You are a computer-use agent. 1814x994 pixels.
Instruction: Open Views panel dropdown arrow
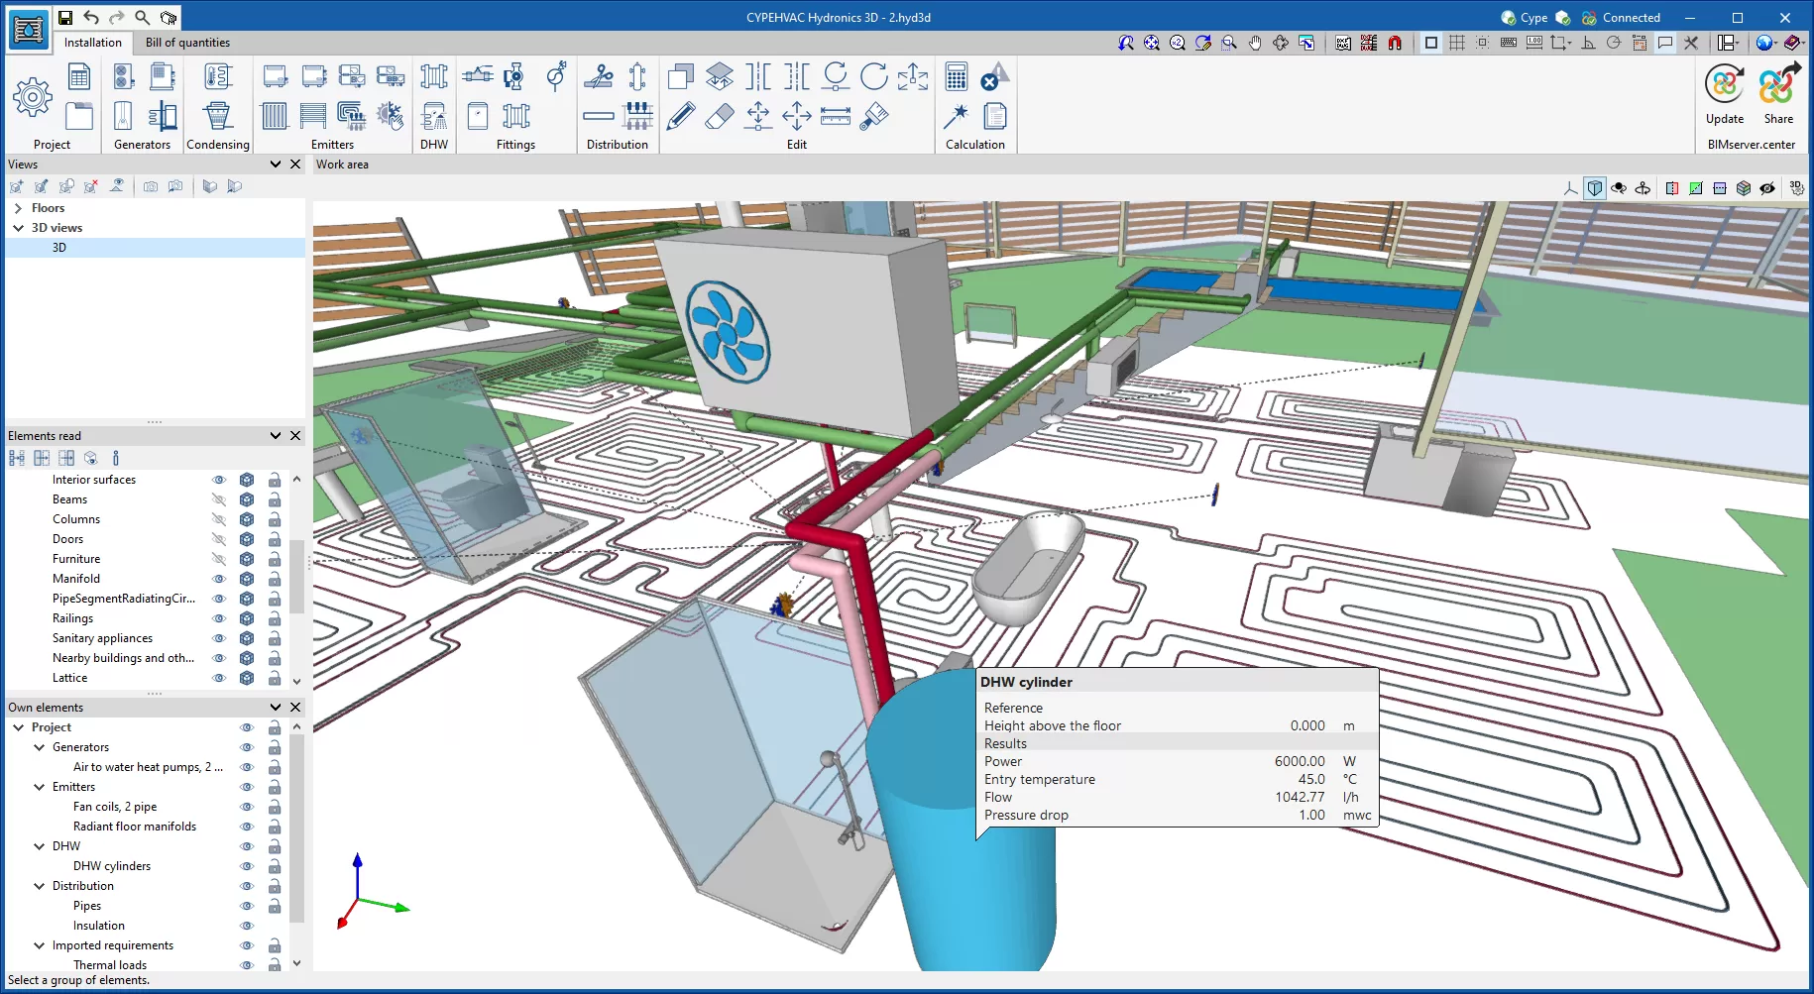coord(276,165)
